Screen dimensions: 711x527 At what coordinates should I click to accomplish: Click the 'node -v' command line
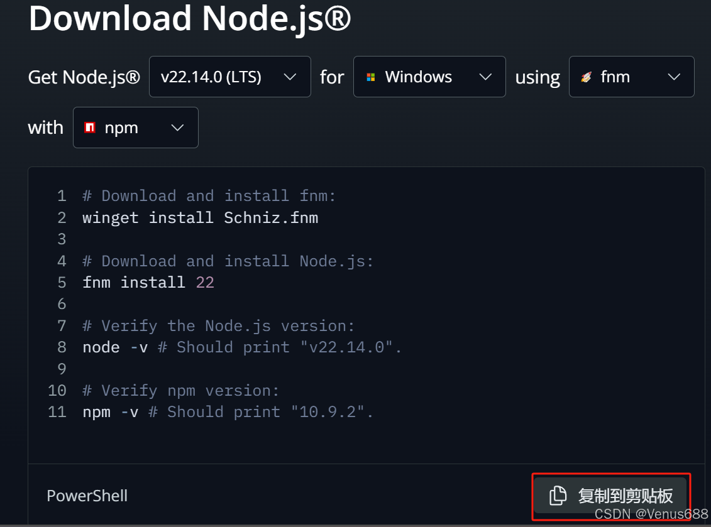(242, 347)
